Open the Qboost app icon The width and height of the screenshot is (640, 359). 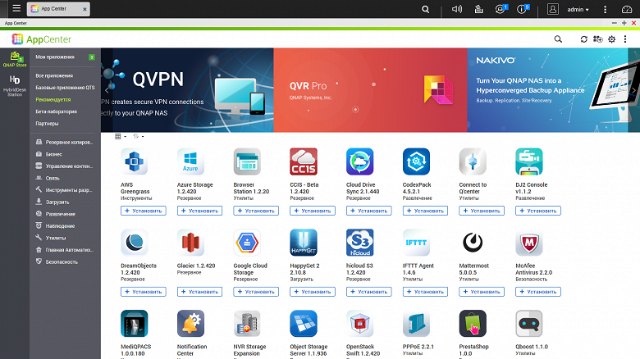click(x=529, y=324)
